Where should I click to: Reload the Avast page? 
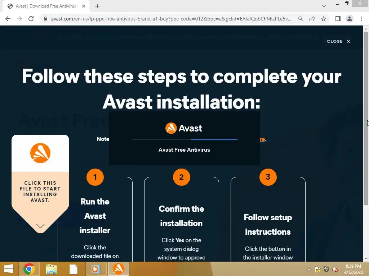31,19
